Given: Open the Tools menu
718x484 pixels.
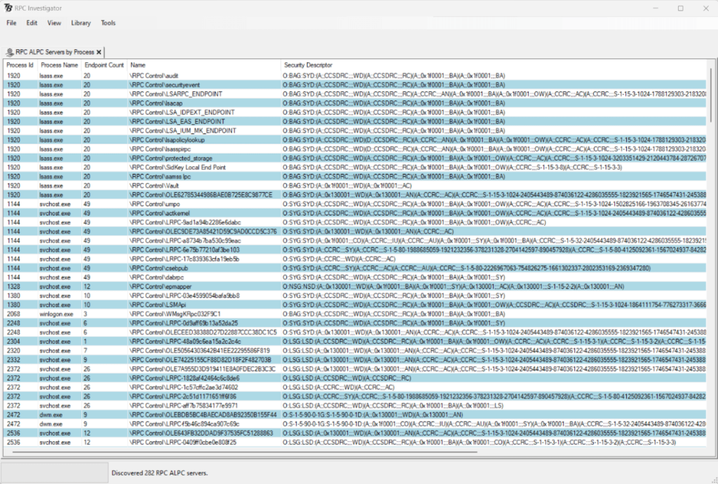Looking at the screenshot, I should [108, 23].
